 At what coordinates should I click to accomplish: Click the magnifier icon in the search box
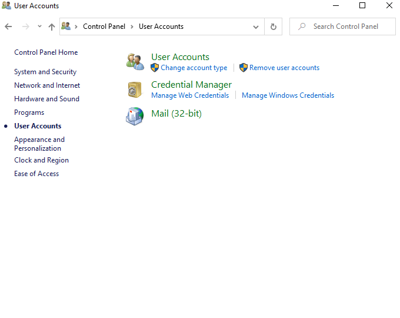click(x=302, y=26)
